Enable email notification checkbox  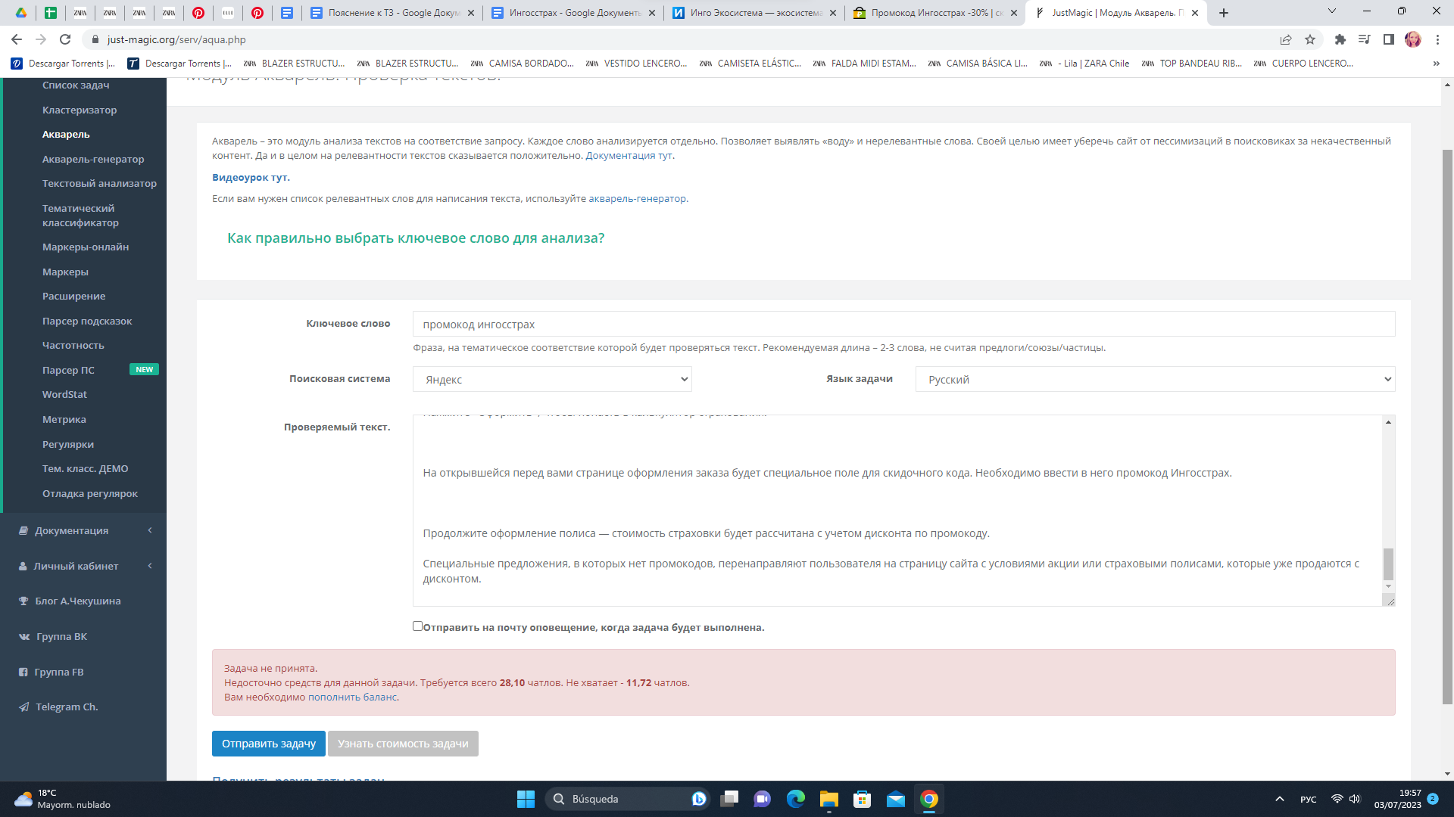click(x=417, y=626)
